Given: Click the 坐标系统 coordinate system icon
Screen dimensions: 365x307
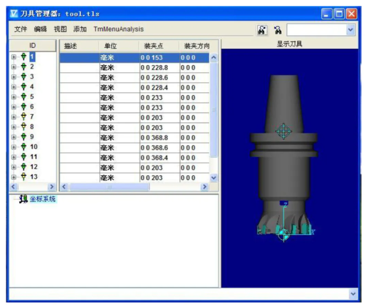Looking at the screenshot, I should pos(23,200).
